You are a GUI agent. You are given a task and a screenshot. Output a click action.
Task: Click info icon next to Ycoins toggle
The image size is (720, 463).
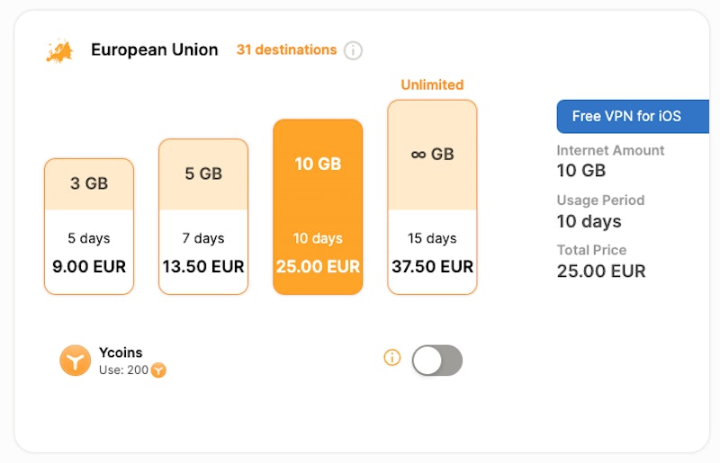(x=391, y=358)
